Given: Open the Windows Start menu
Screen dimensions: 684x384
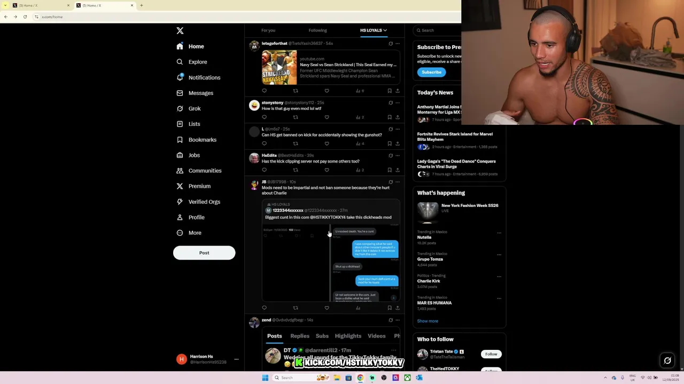Looking at the screenshot, I should [265, 378].
